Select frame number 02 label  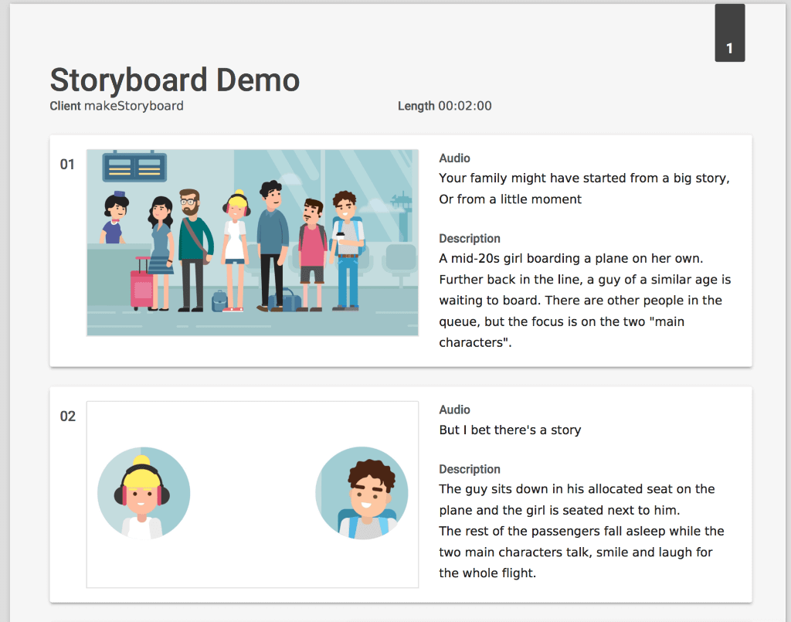pyautogui.click(x=68, y=416)
